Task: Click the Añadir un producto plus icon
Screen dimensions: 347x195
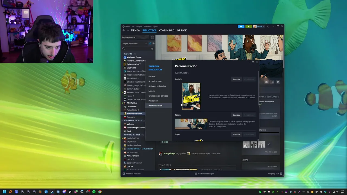Action: 124,174
